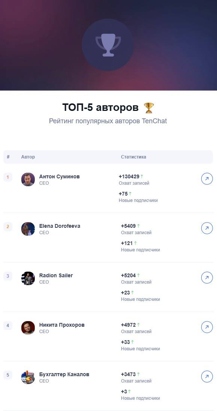The width and height of the screenshot is (217, 411).
Task: Select Антон Суминов's profile picture
Action: (x=28, y=179)
